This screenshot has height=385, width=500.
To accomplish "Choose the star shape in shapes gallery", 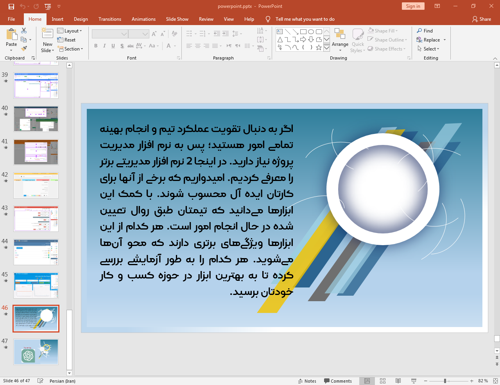I will coord(319,47).
